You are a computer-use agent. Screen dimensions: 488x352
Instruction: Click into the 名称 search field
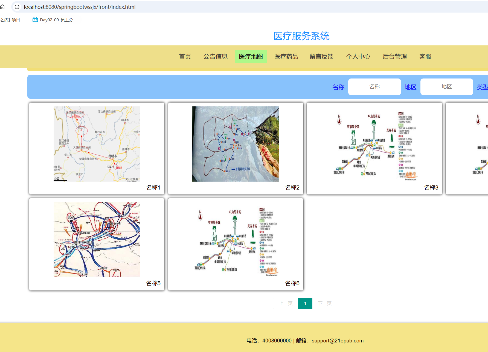pos(374,87)
